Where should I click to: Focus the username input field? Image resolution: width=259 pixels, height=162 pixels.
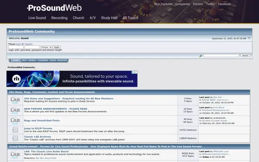point(16,47)
